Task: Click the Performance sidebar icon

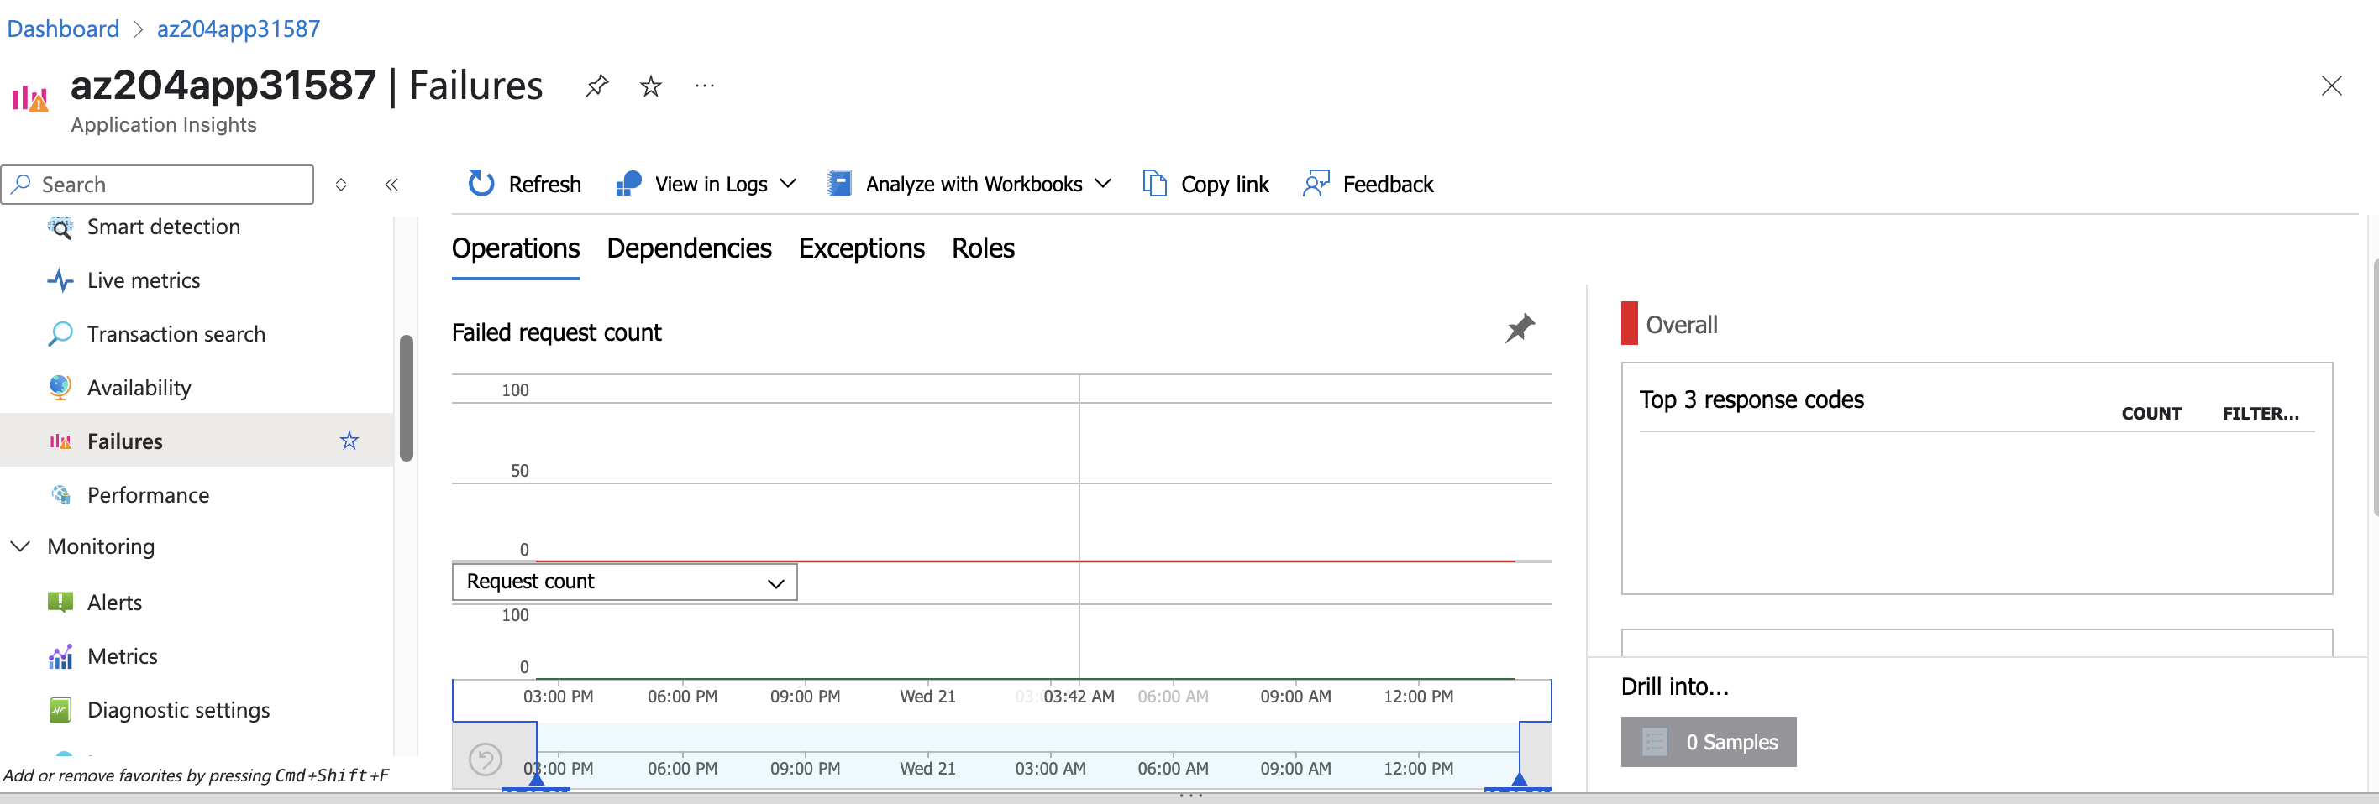Action: coord(61,495)
